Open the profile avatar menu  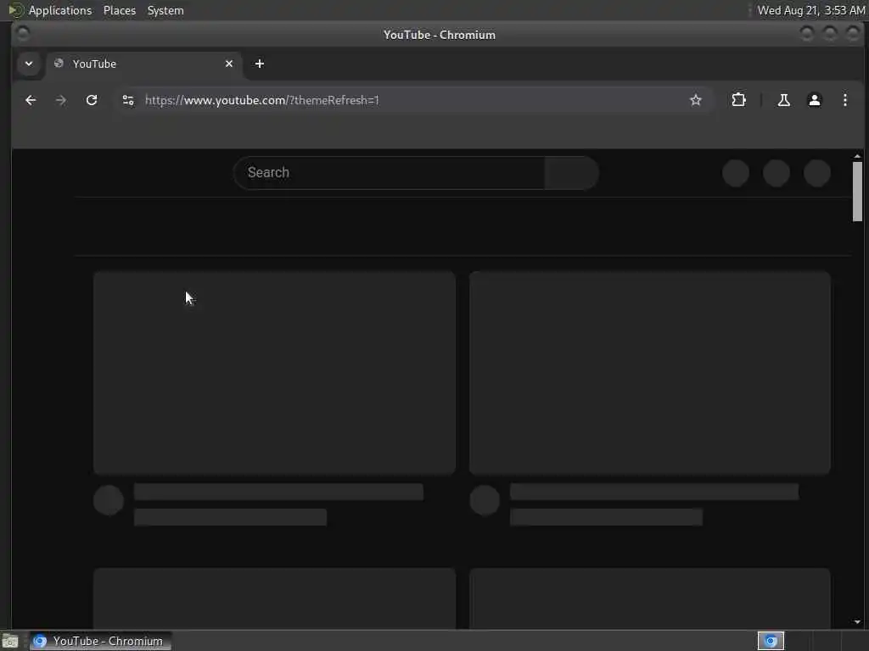(814, 100)
